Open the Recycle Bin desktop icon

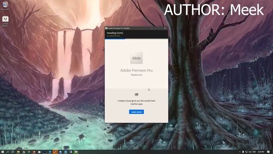(x=6, y=6)
